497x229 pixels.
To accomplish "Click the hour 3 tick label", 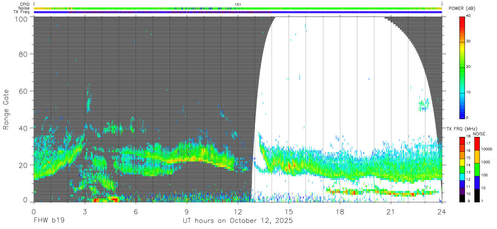I will click(x=85, y=211).
